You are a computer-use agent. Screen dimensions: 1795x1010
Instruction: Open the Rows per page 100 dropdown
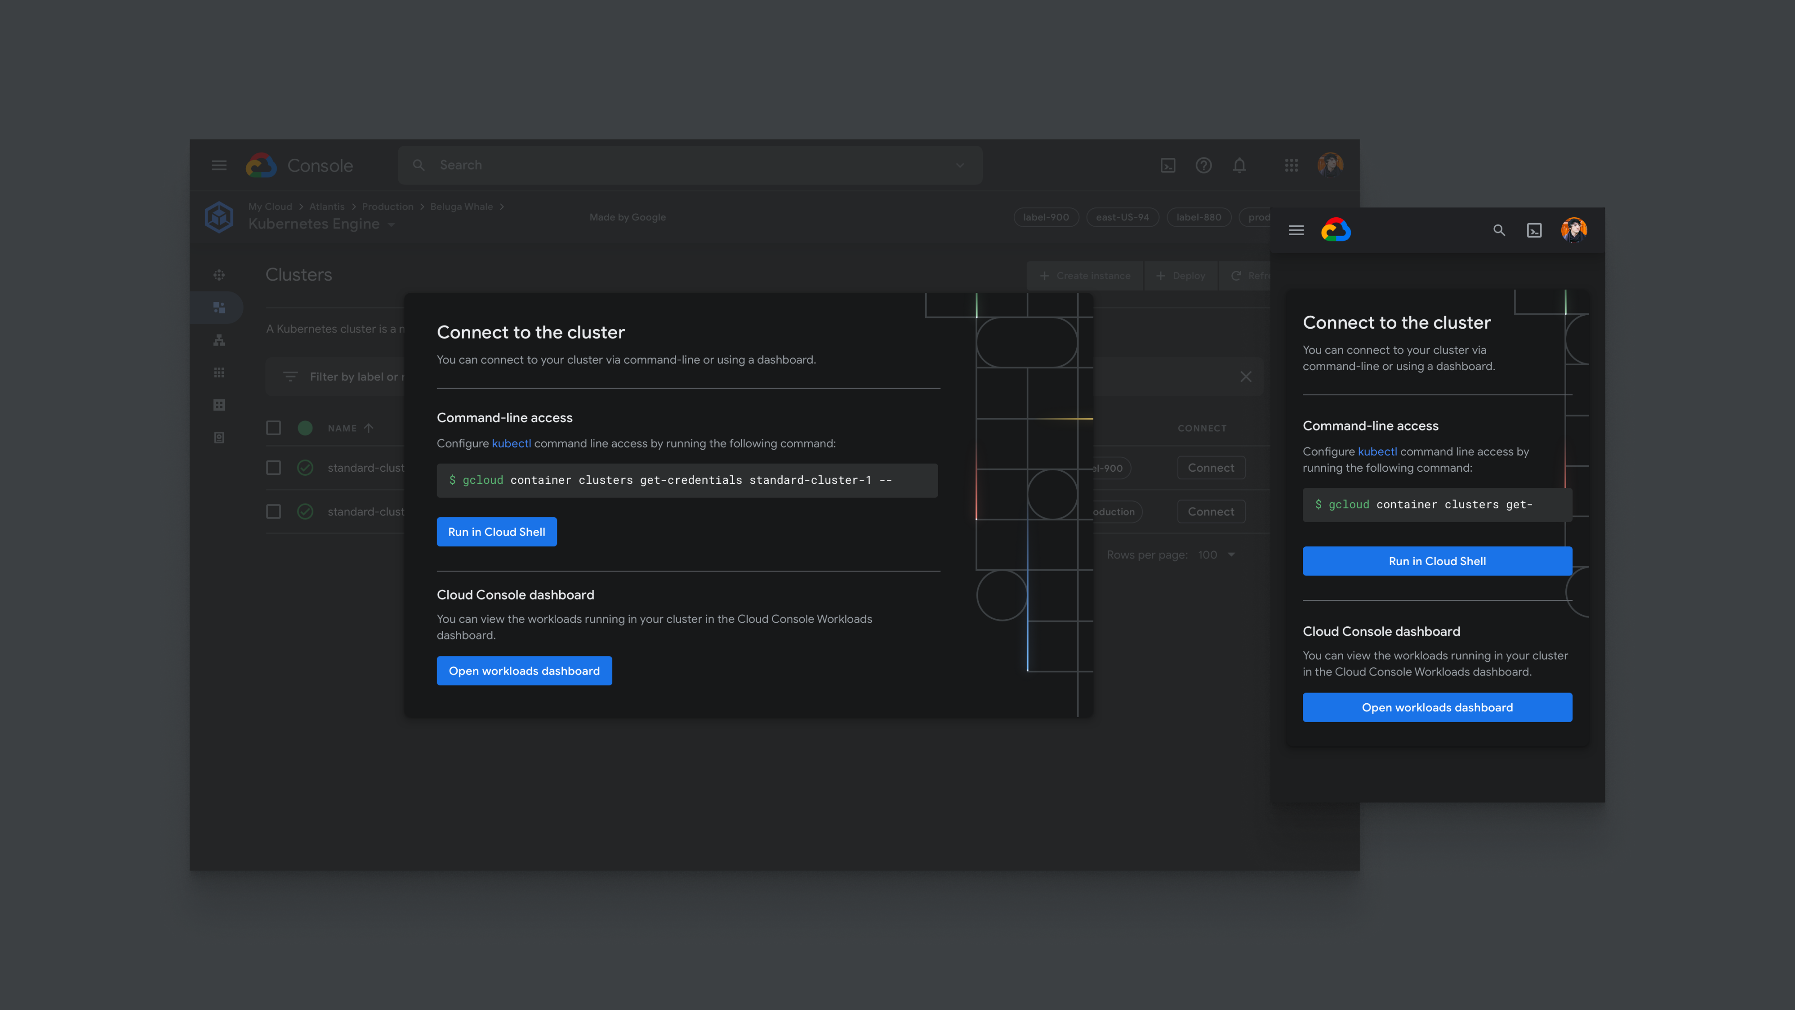[1216, 555]
